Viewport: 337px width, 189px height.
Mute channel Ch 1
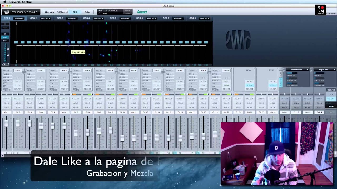pyautogui.click(x=6, y=107)
